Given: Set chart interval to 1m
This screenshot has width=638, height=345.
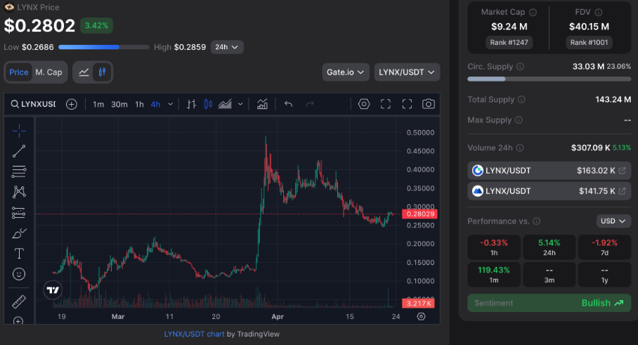Looking at the screenshot, I should tap(98, 105).
